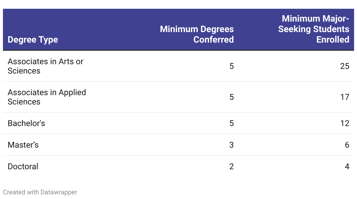Click enrolled value 25 for Associates in Arts
The height and width of the screenshot is (199, 357).
pos(345,66)
